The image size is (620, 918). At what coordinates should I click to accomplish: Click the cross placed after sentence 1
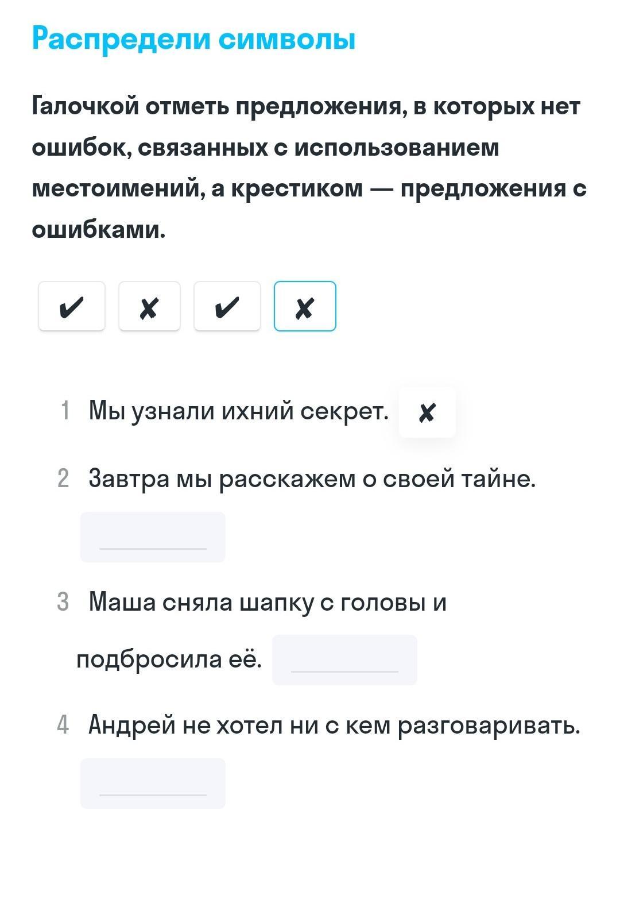[x=427, y=412]
